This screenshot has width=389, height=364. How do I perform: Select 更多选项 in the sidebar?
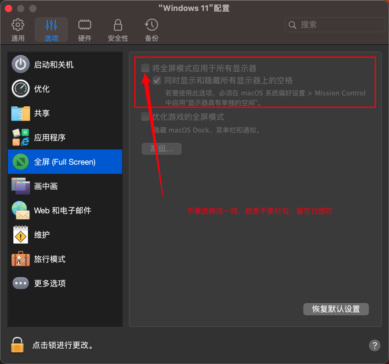(65, 283)
